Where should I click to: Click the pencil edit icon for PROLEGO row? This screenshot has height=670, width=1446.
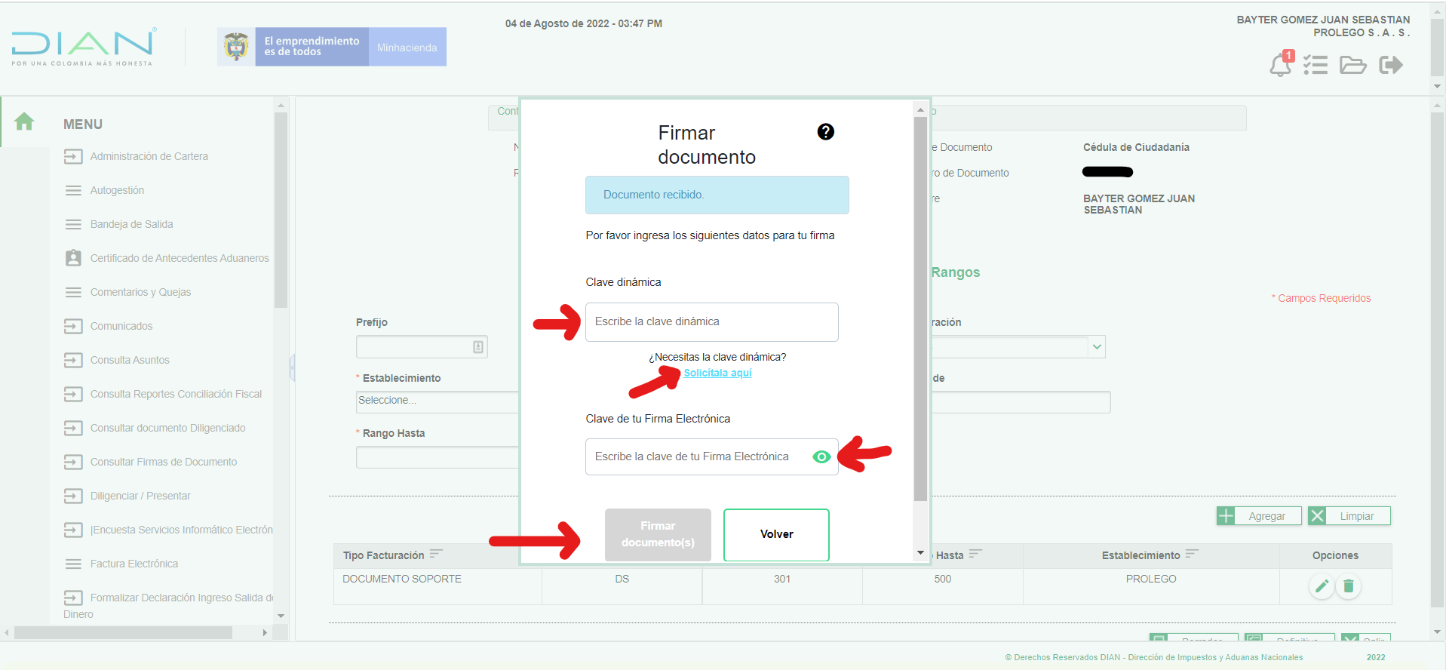coord(1322,586)
